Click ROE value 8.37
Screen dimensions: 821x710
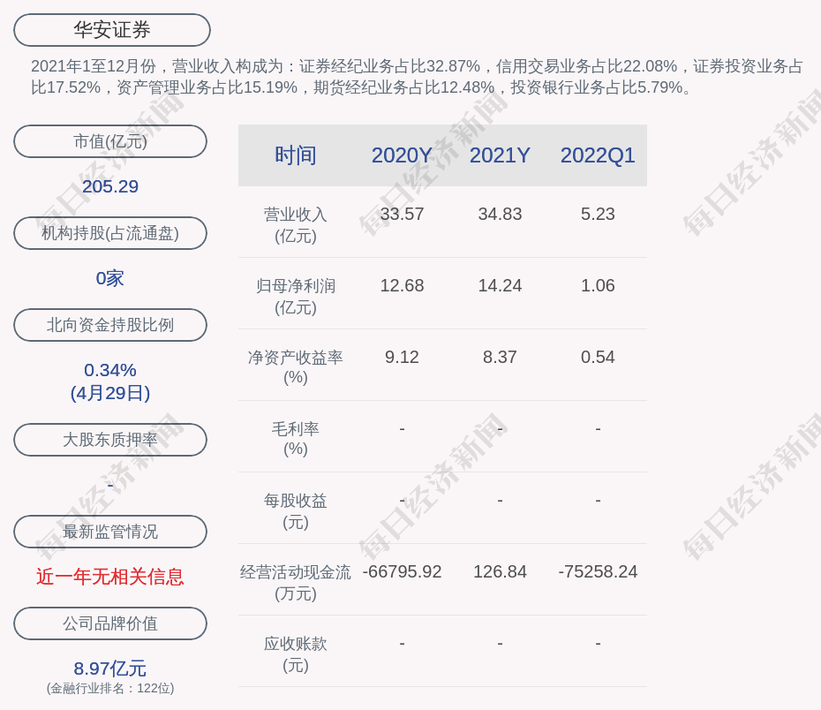(x=500, y=357)
